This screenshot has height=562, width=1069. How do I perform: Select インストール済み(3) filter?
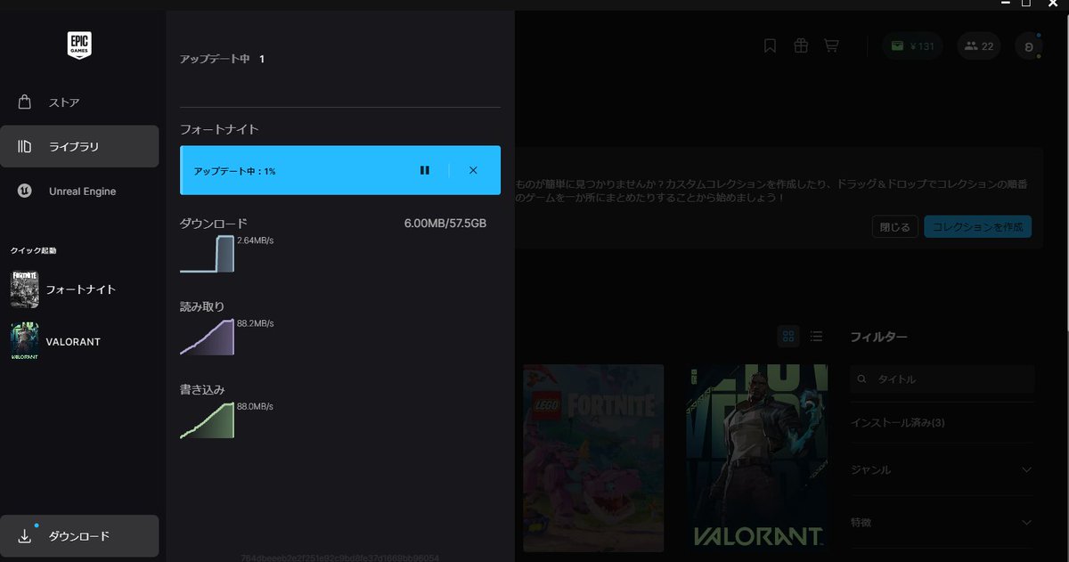coord(898,422)
